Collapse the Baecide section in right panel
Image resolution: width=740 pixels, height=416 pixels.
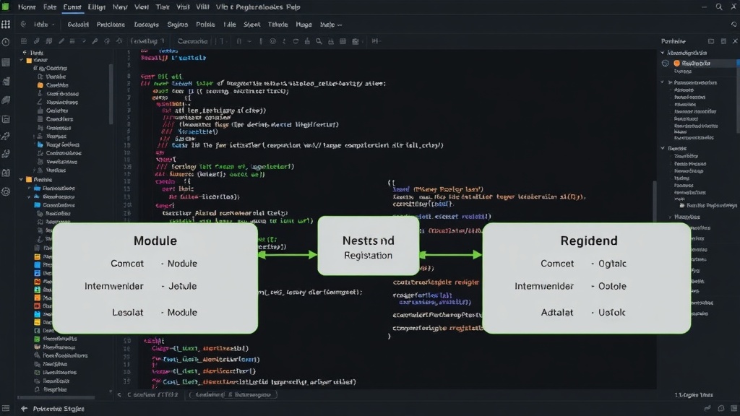pos(663,148)
